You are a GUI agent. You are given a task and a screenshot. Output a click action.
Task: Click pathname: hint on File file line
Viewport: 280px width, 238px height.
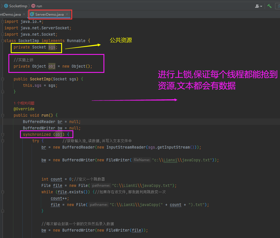coord(101,185)
